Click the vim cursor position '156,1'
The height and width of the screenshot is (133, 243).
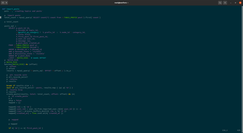(225, 131)
